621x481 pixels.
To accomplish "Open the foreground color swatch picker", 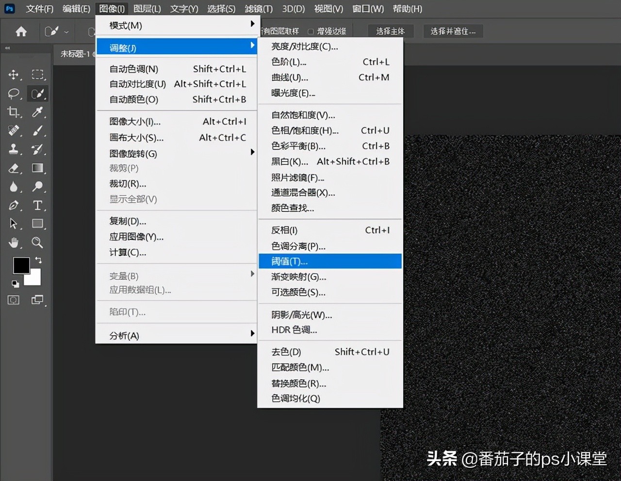I will tap(21, 265).
